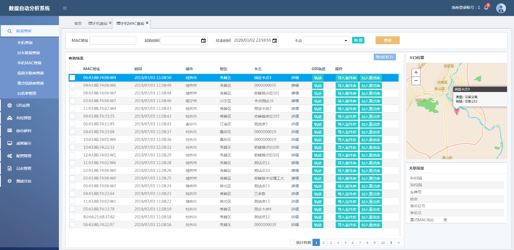Image resolution: width=514 pixels, height=250 pixels.
Task: Click the orange 查询 button
Action: [387, 41]
